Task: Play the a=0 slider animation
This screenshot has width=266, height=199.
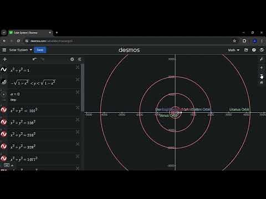Action: coord(3,95)
